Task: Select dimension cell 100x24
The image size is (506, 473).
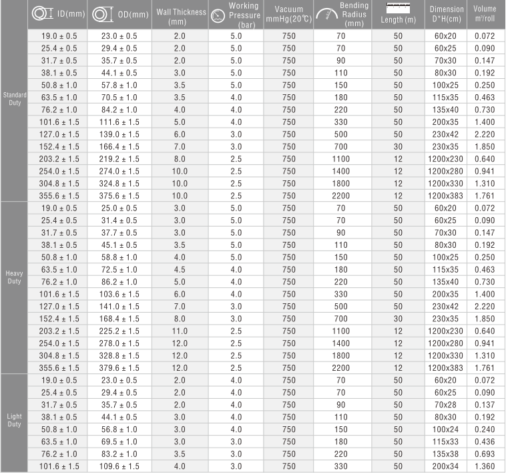Action: click(445, 430)
